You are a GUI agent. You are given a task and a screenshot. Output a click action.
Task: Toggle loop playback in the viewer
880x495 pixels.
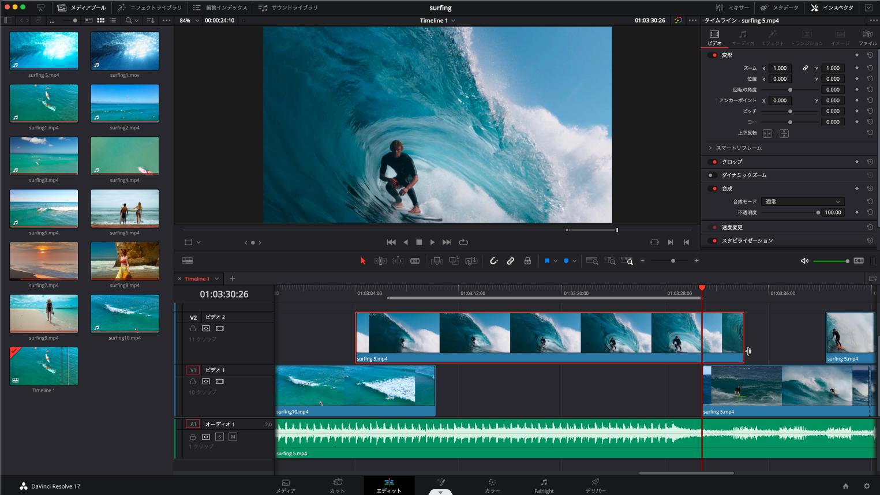coord(463,242)
